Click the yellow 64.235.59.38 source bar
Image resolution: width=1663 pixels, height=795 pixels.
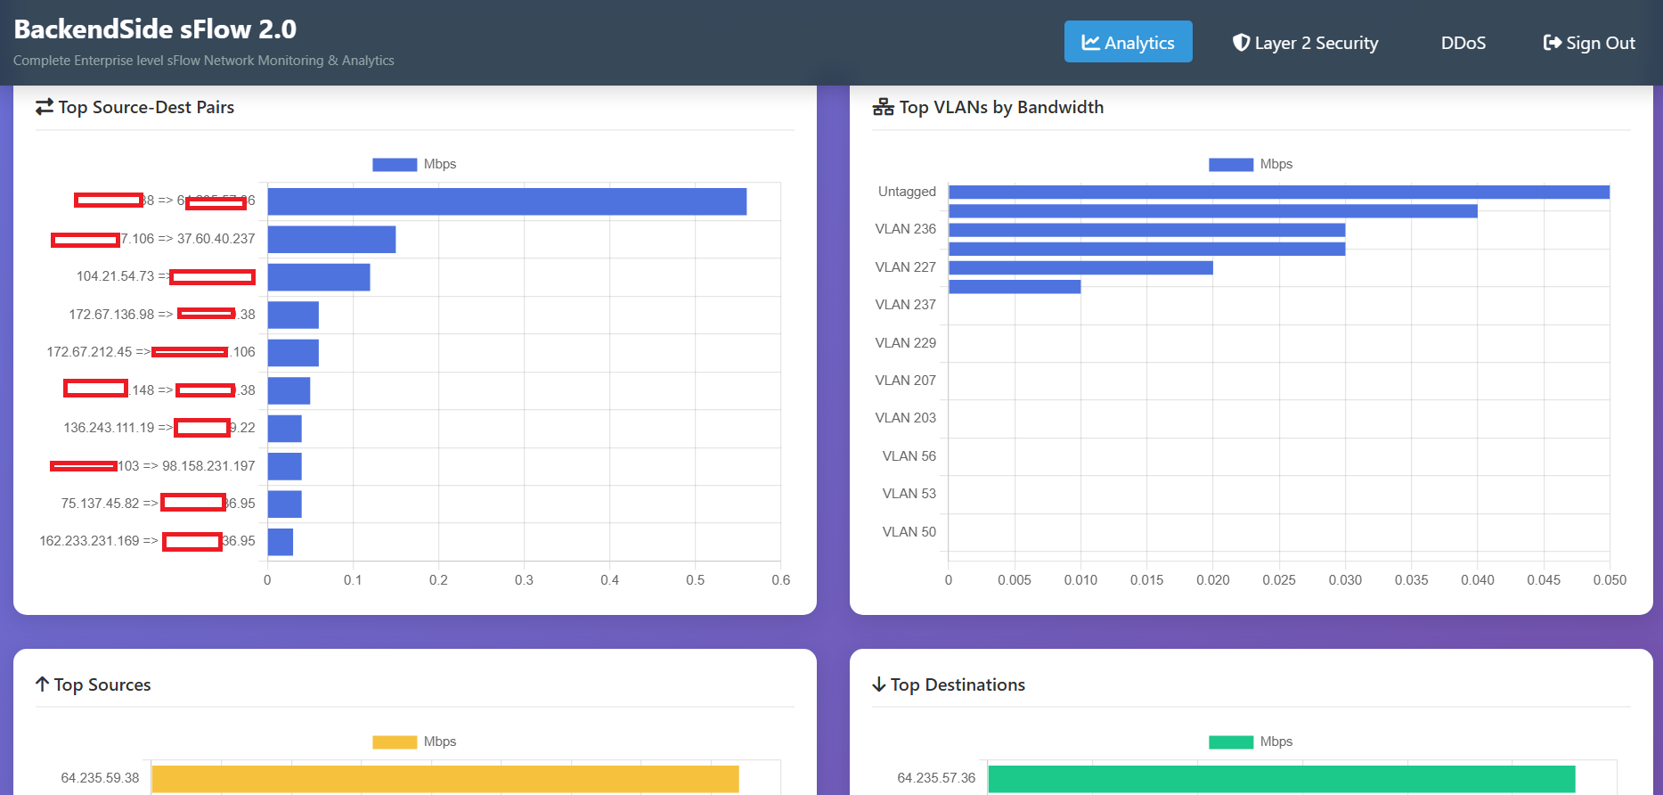coord(445,778)
